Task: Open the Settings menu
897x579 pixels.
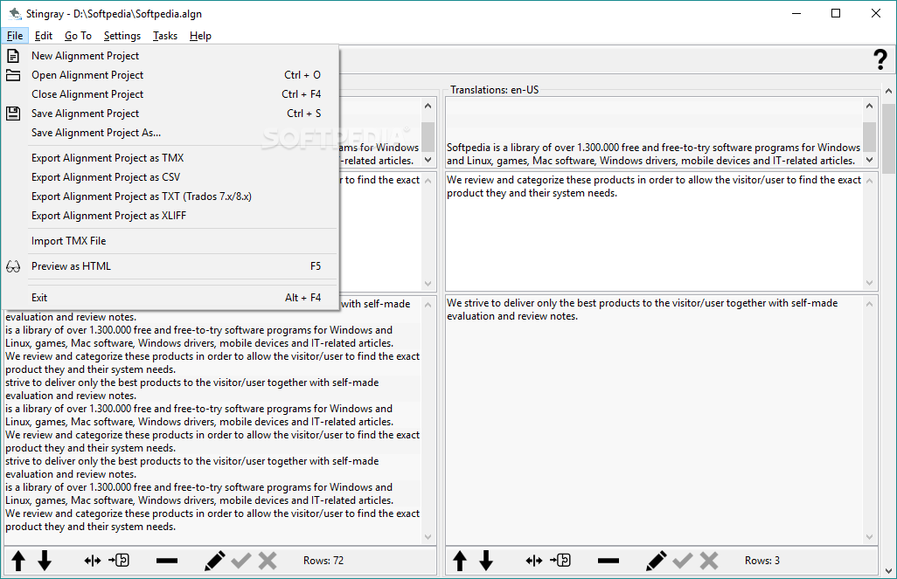Action: 122,36
